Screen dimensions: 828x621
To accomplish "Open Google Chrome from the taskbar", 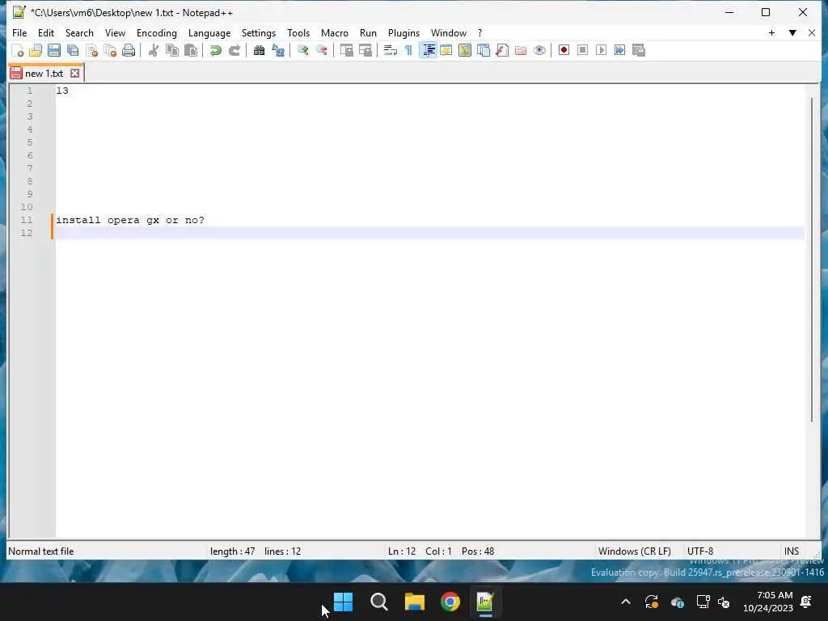I will coord(450,602).
